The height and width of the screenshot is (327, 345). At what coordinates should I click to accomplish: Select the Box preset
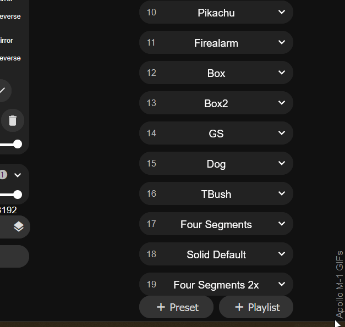click(216, 73)
